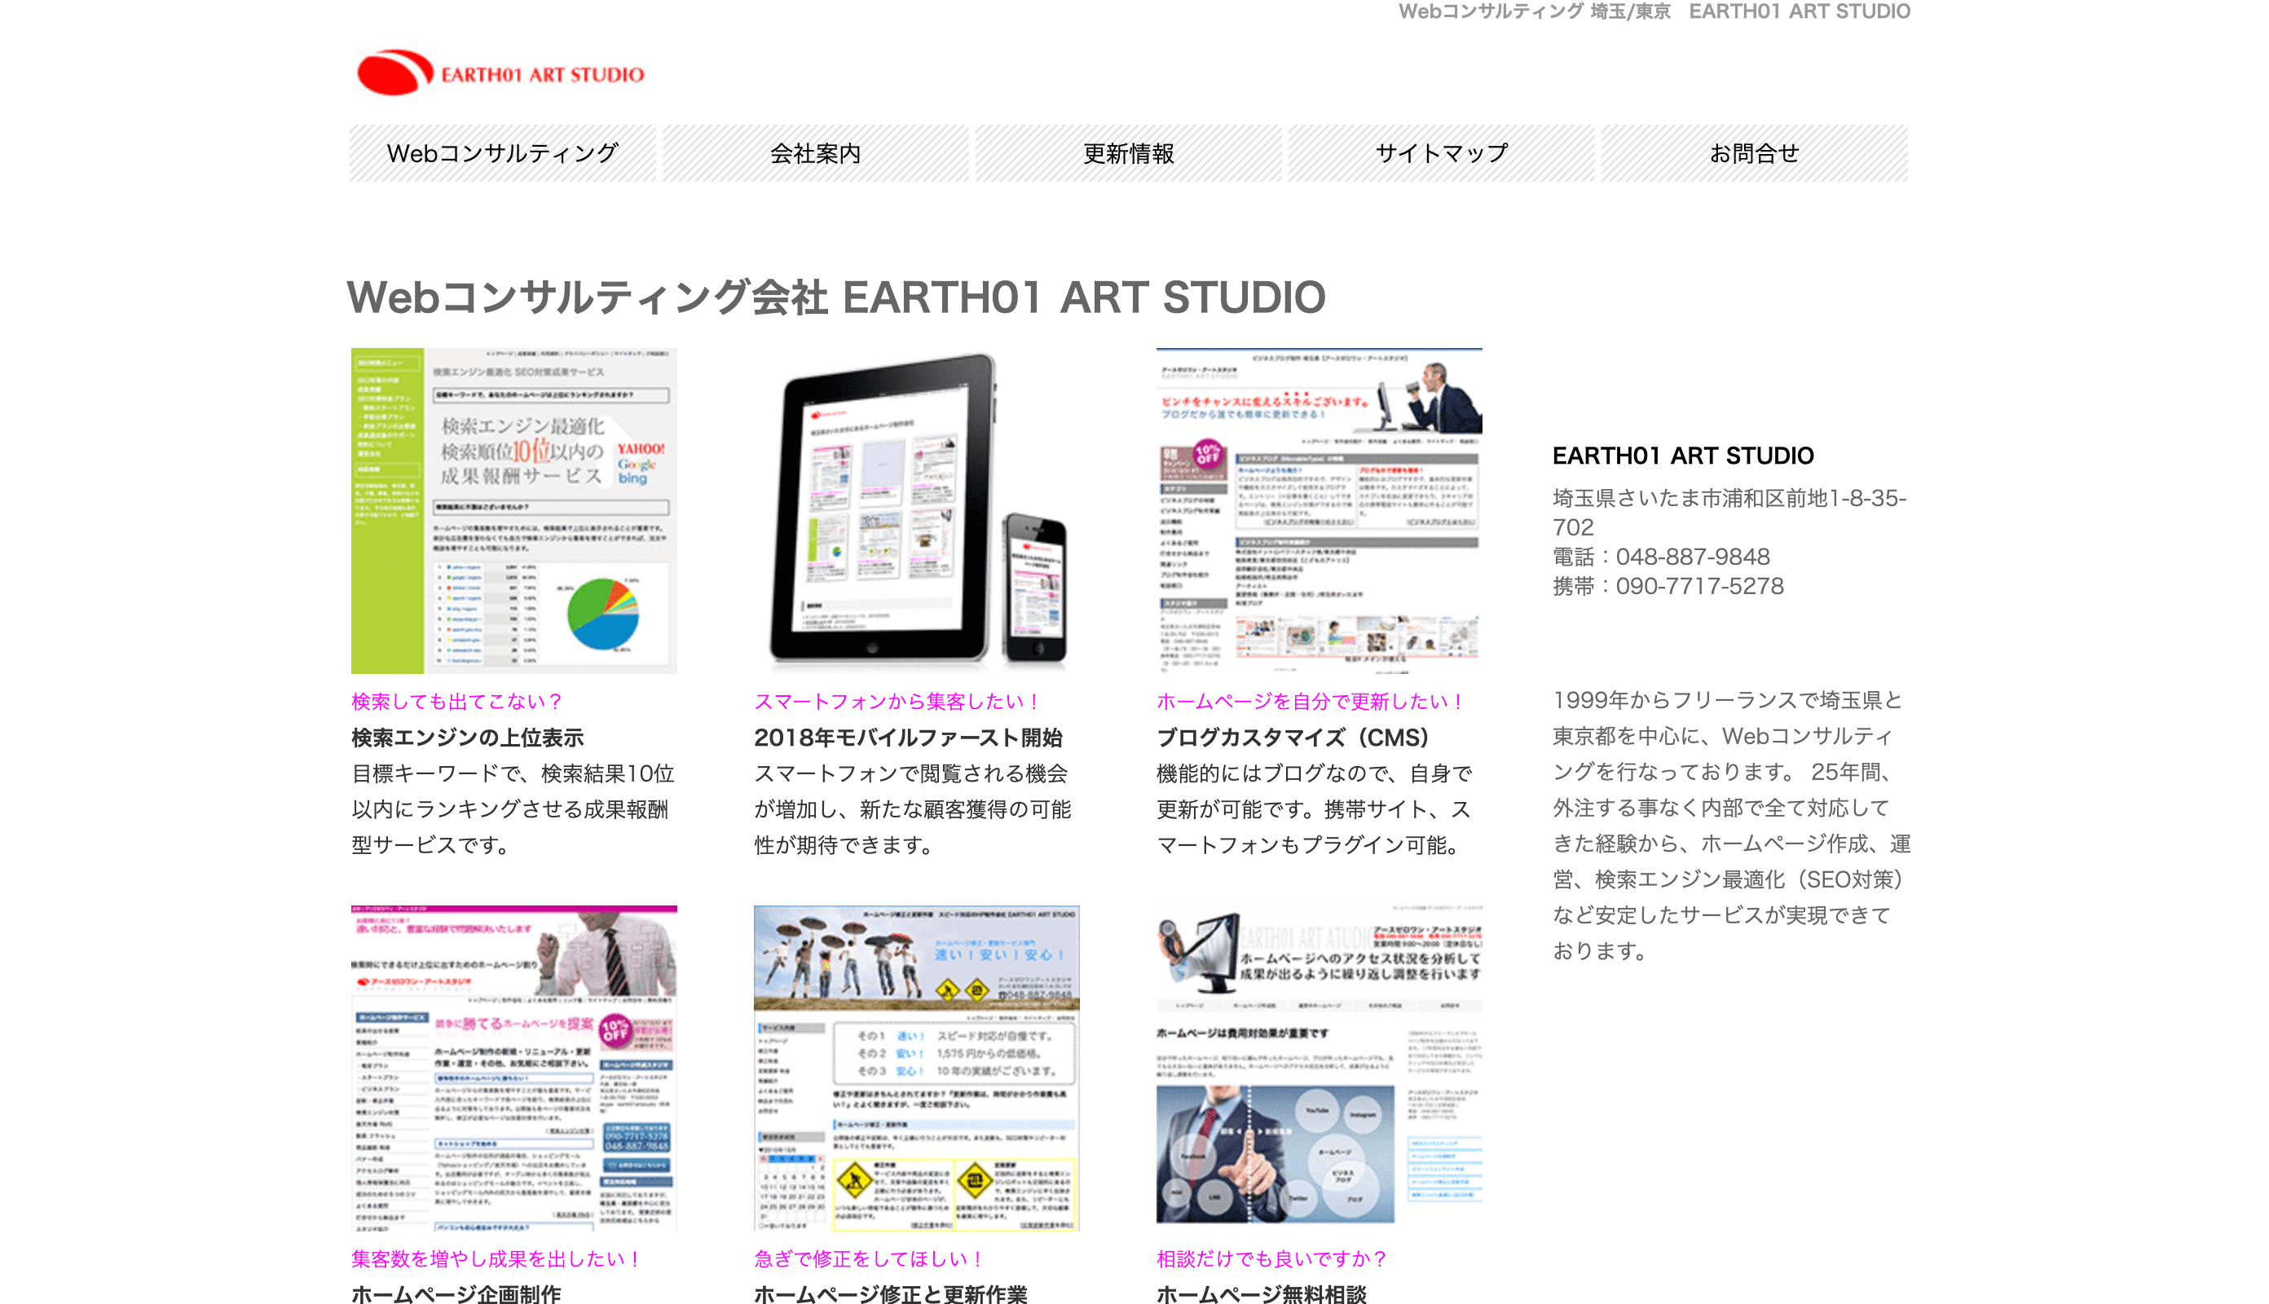Click the phone number 048-887-9848
The height and width of the screenshot is (1304, 2269).
pos(1692,557)
